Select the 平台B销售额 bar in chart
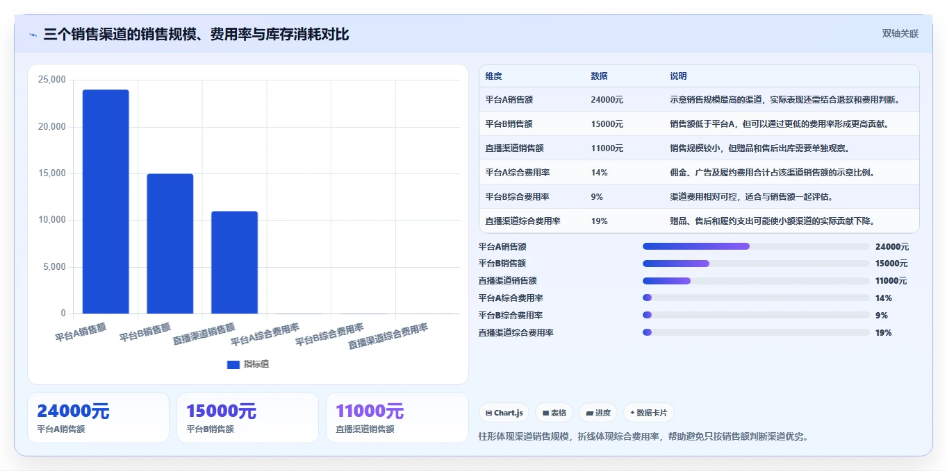 [170, 243]
